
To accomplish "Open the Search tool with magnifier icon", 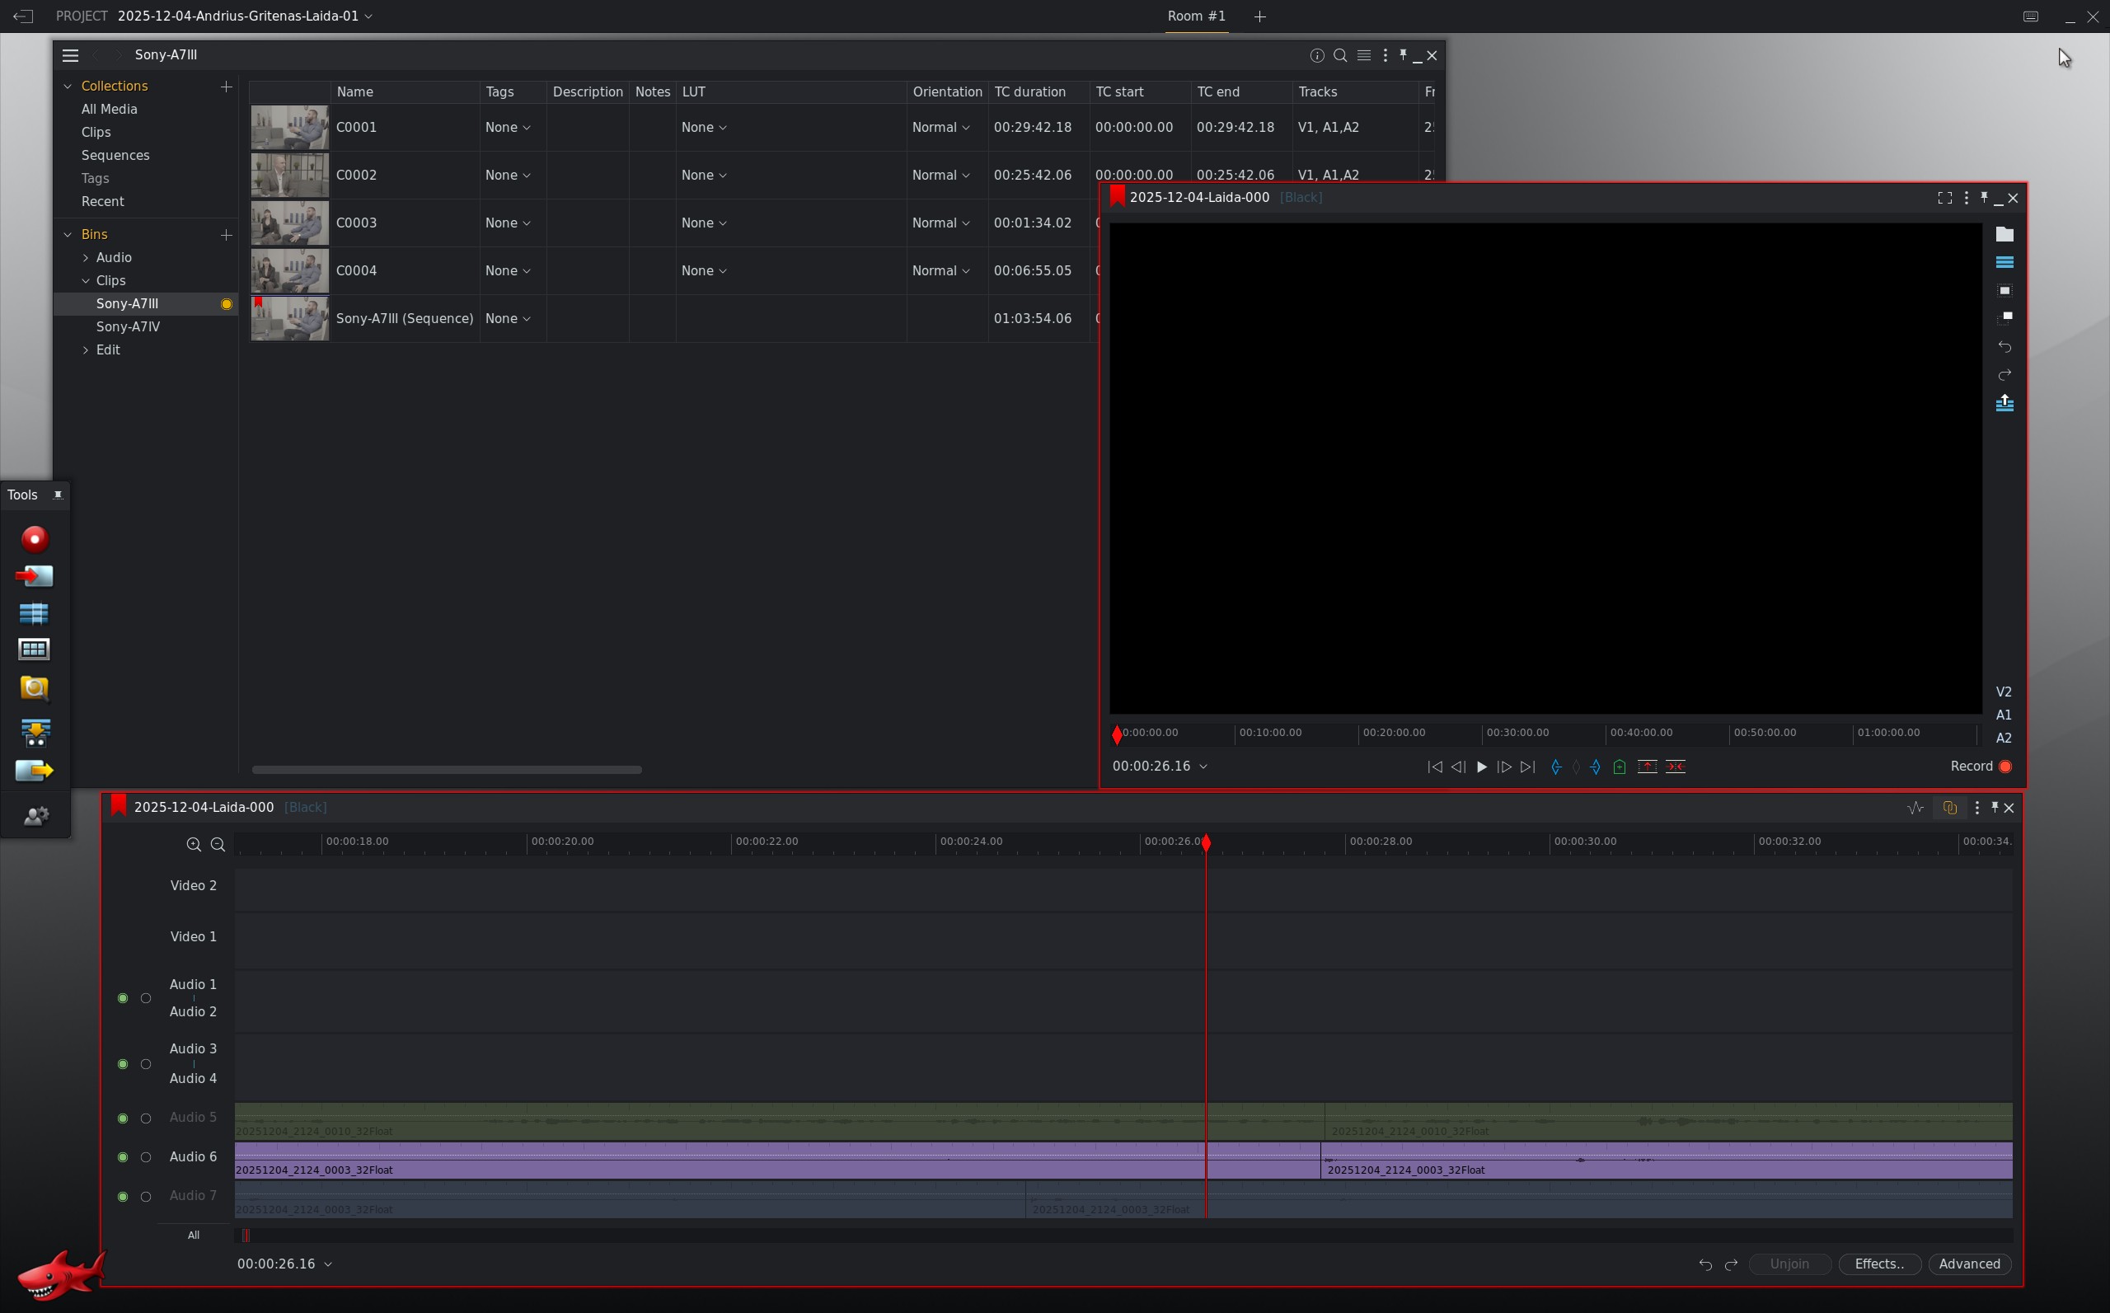I will tap(35, 687).
